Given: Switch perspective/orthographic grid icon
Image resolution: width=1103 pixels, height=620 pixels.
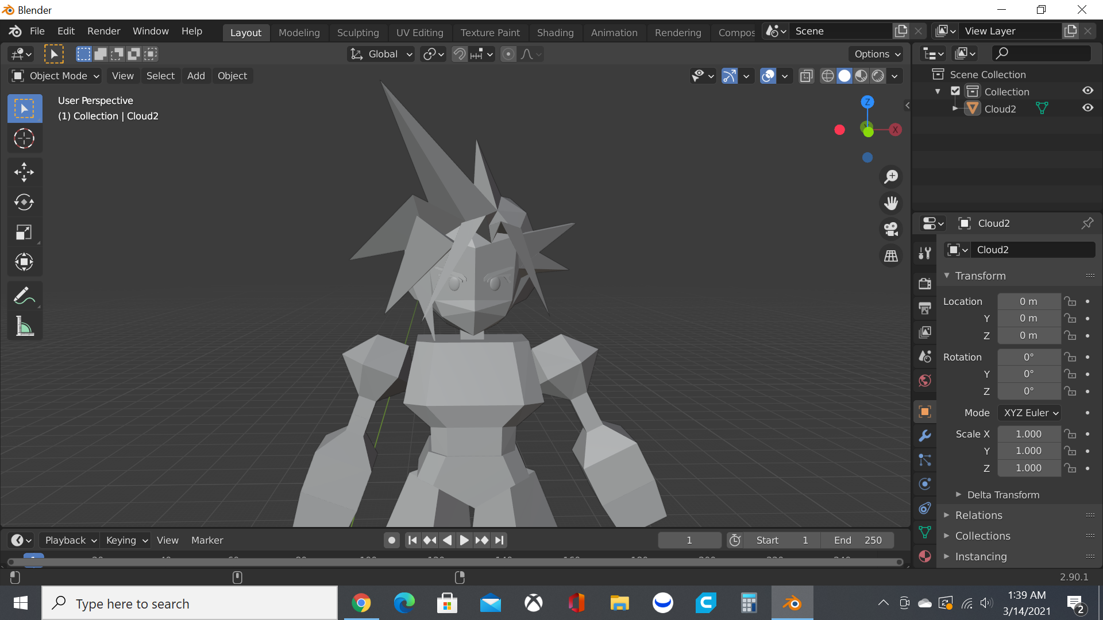Looking at the screenshot, I should (x=891, y=256).
